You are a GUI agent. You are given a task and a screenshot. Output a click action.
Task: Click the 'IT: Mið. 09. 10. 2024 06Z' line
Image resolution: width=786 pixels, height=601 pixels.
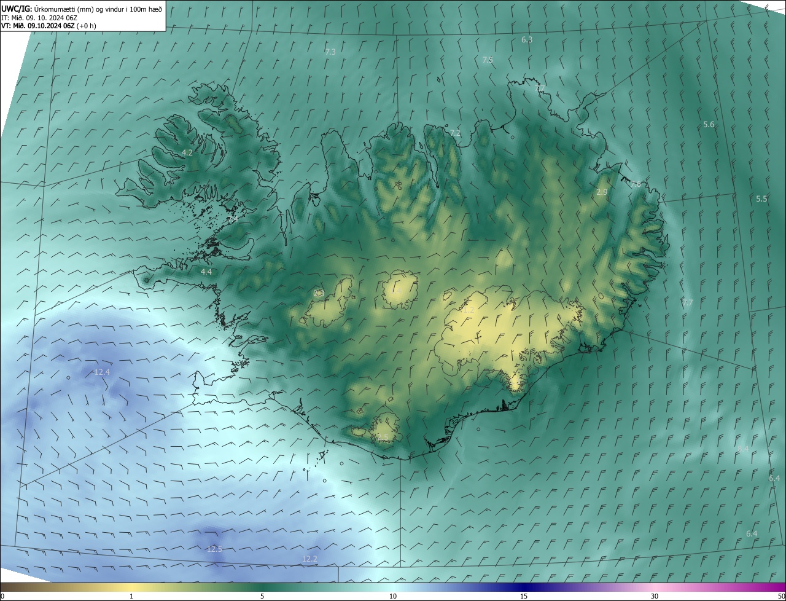point(38,18)
